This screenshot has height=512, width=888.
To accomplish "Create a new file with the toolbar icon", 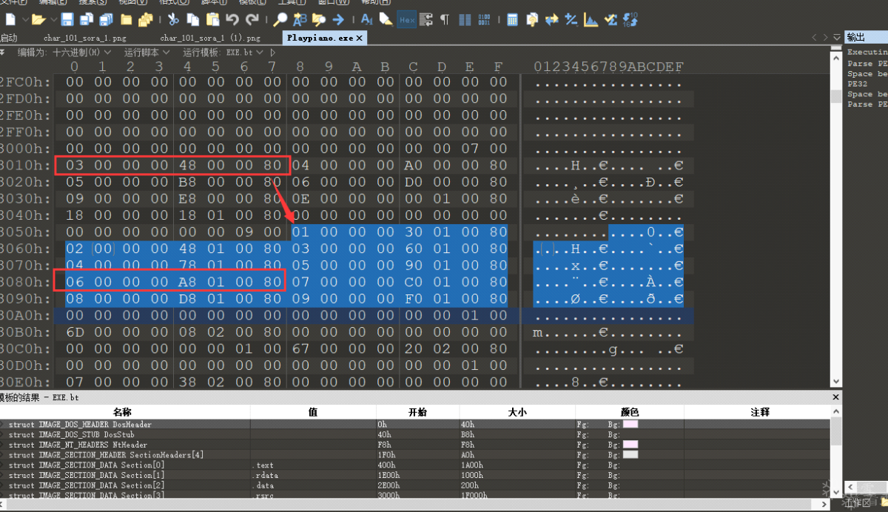I will click(x=10, y=19).
